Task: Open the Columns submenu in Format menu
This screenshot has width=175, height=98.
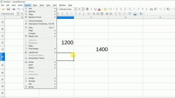Action: coord(40,33)
